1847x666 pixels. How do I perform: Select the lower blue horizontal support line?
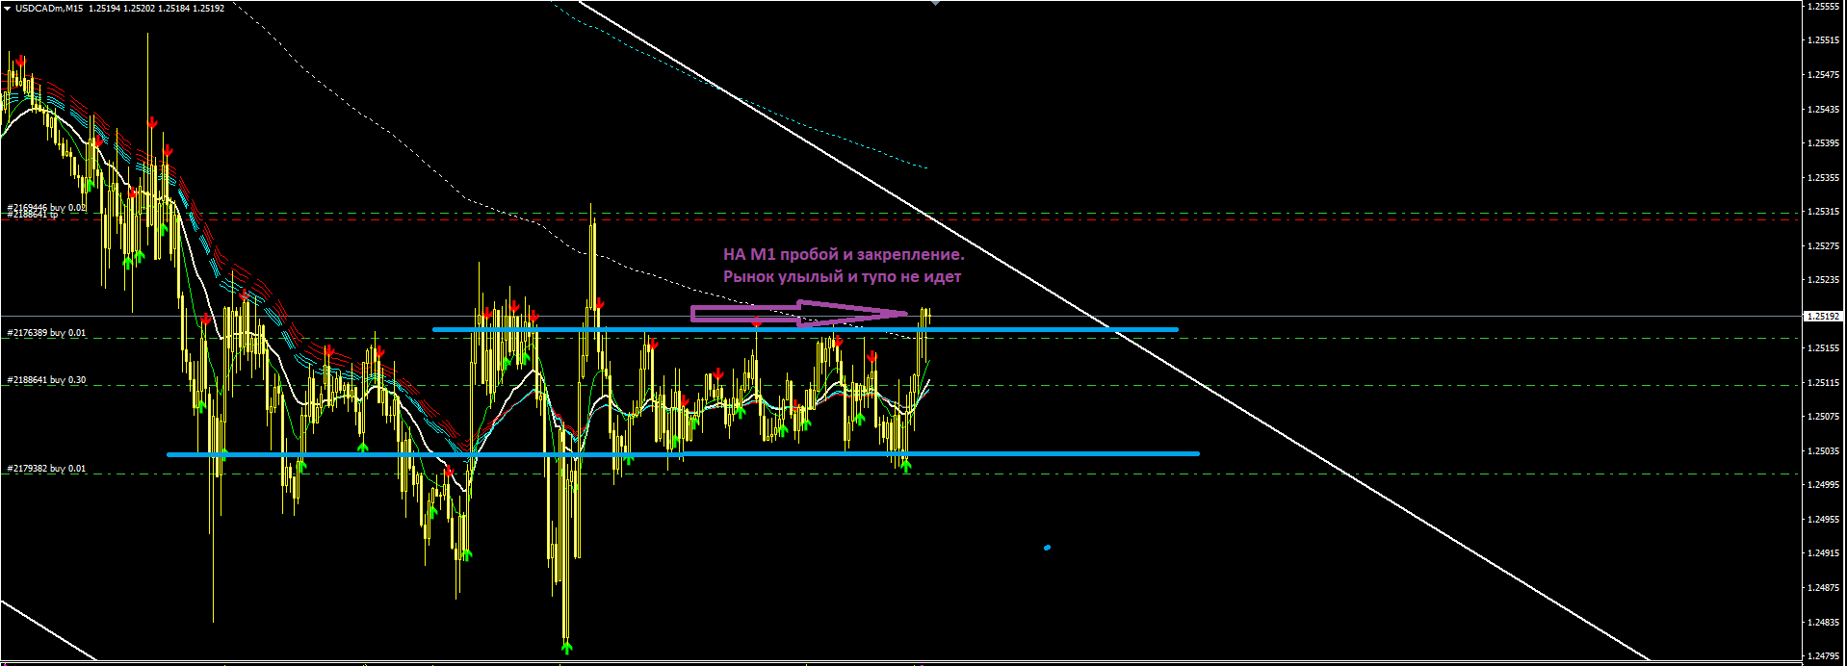683,453
